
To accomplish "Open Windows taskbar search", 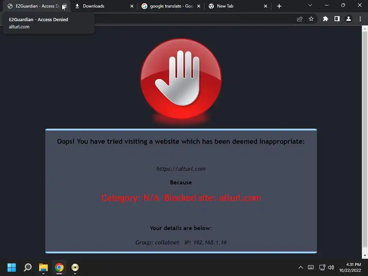I will (27, 267).
